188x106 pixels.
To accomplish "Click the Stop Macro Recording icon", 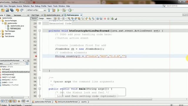I will click(x=108, y=19).
